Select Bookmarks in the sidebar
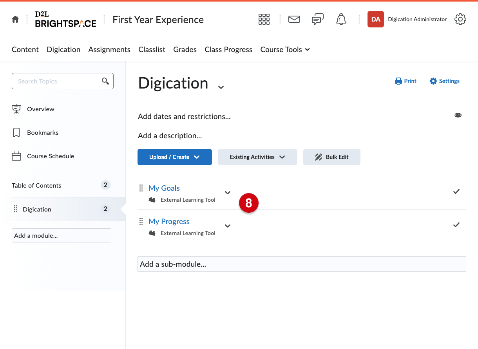Viewport: 478px width, 349px height. (43, 132)
